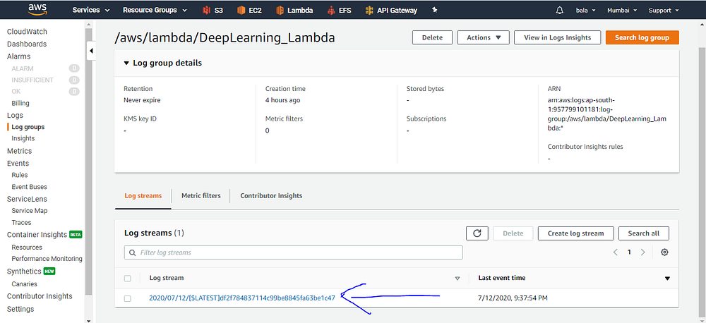Open Container Insights in the sidebar
706x323 pixels.
(37, 234)
